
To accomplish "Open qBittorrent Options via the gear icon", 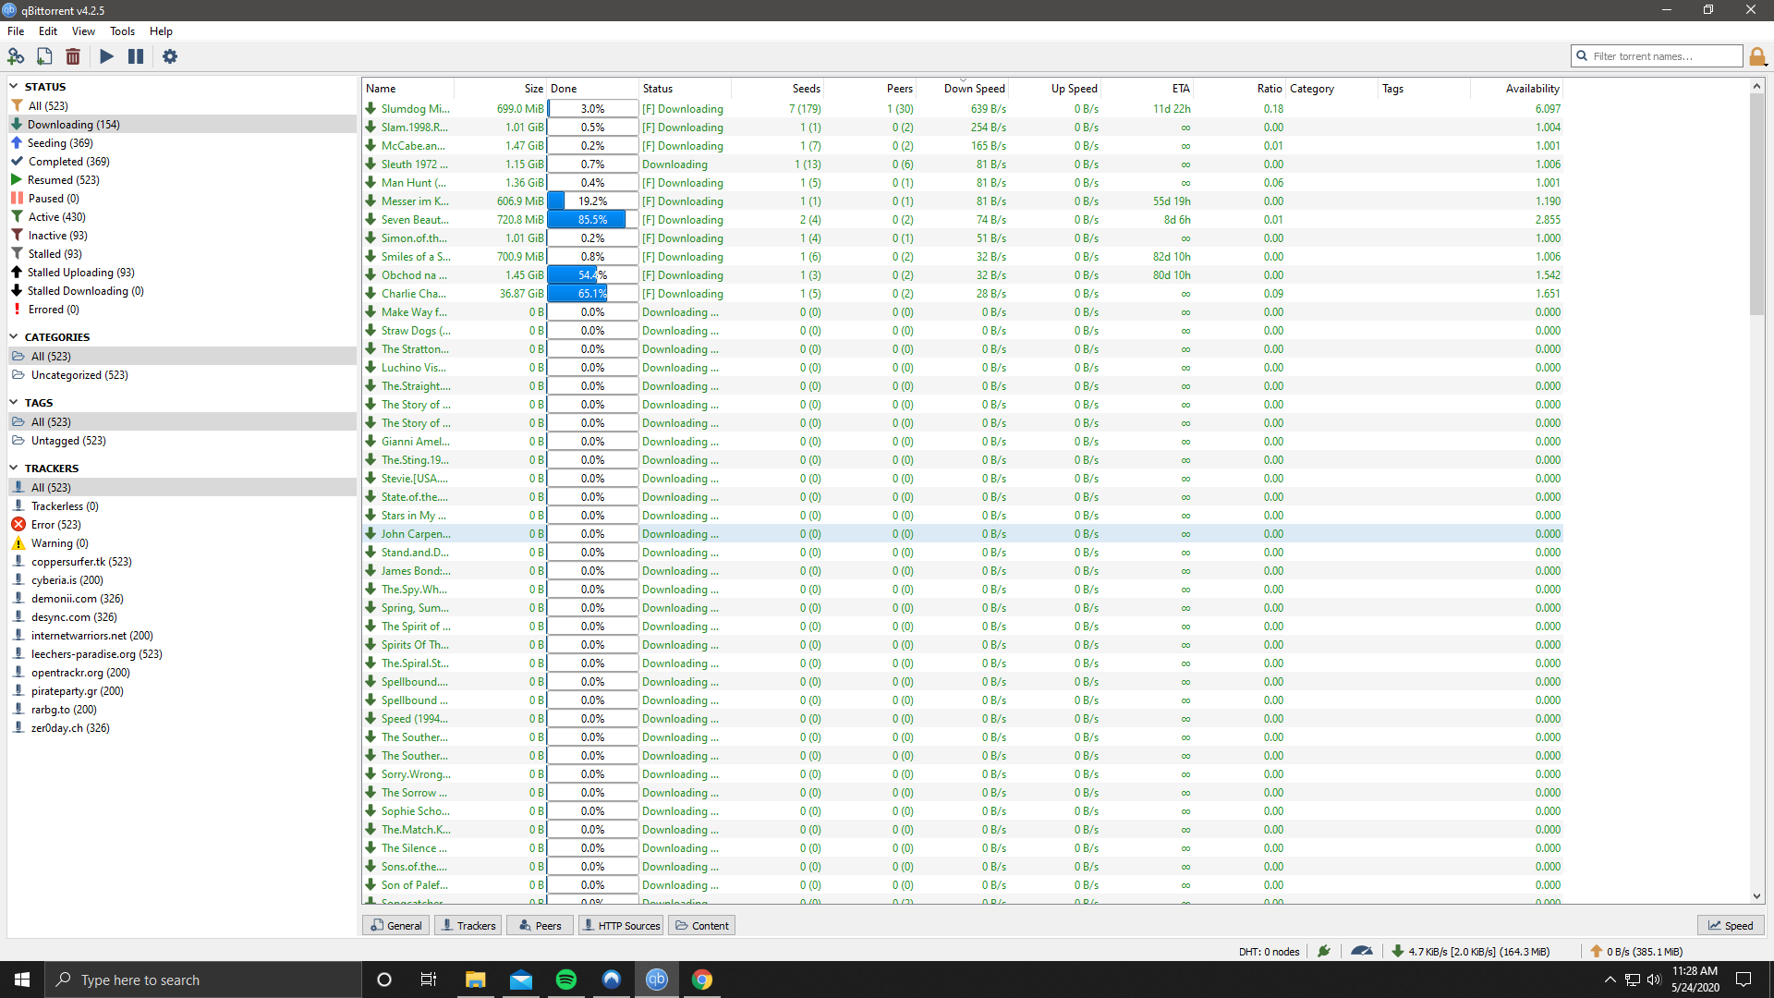I will (169, 56).
